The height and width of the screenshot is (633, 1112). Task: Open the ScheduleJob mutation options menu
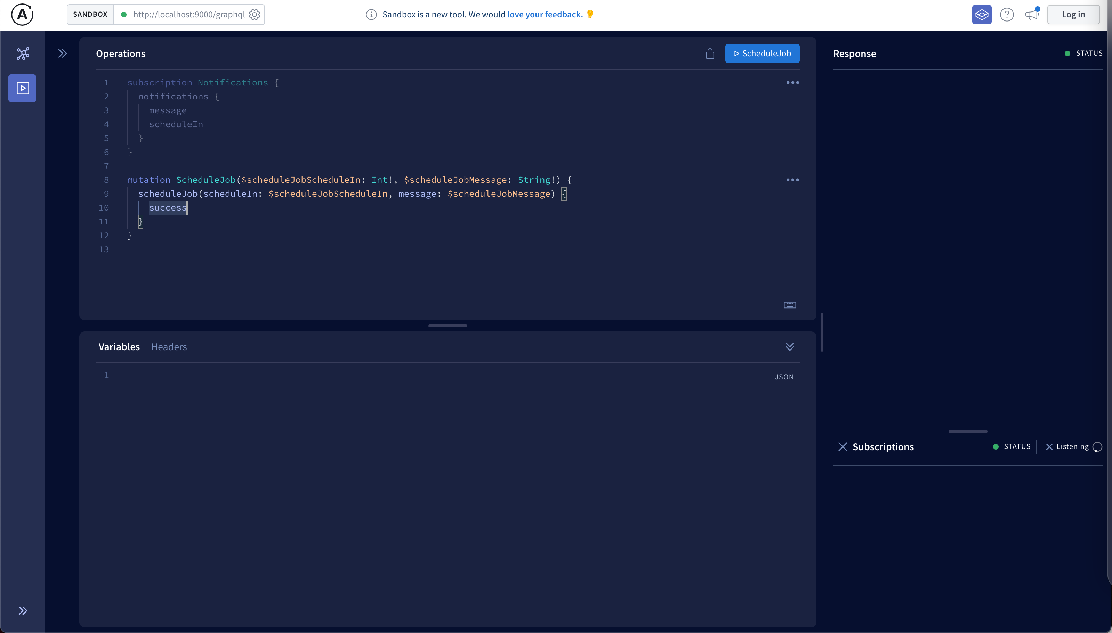(792, 180)
